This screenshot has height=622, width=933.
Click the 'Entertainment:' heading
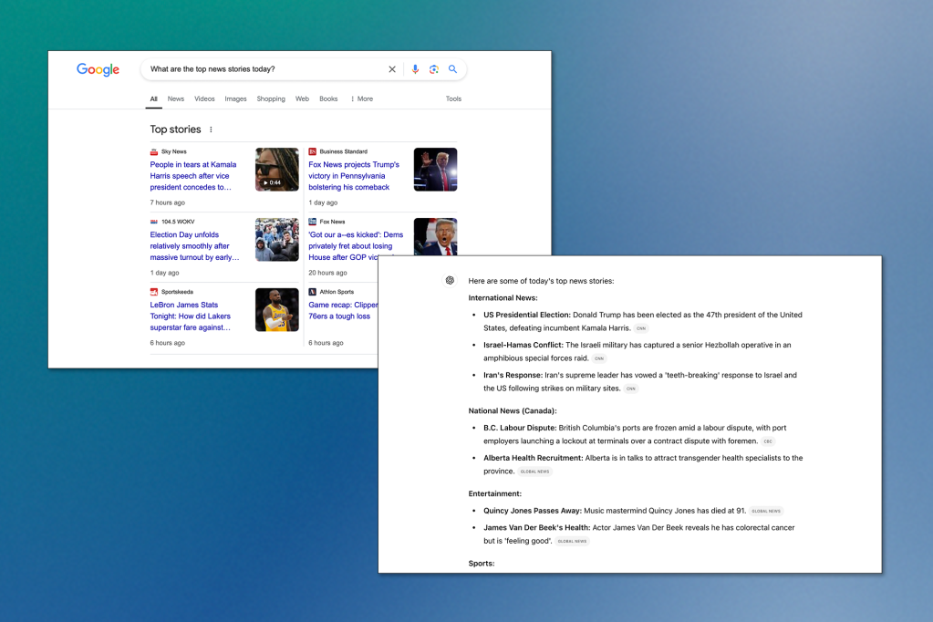pyautogui.click(x=494, y=493)
